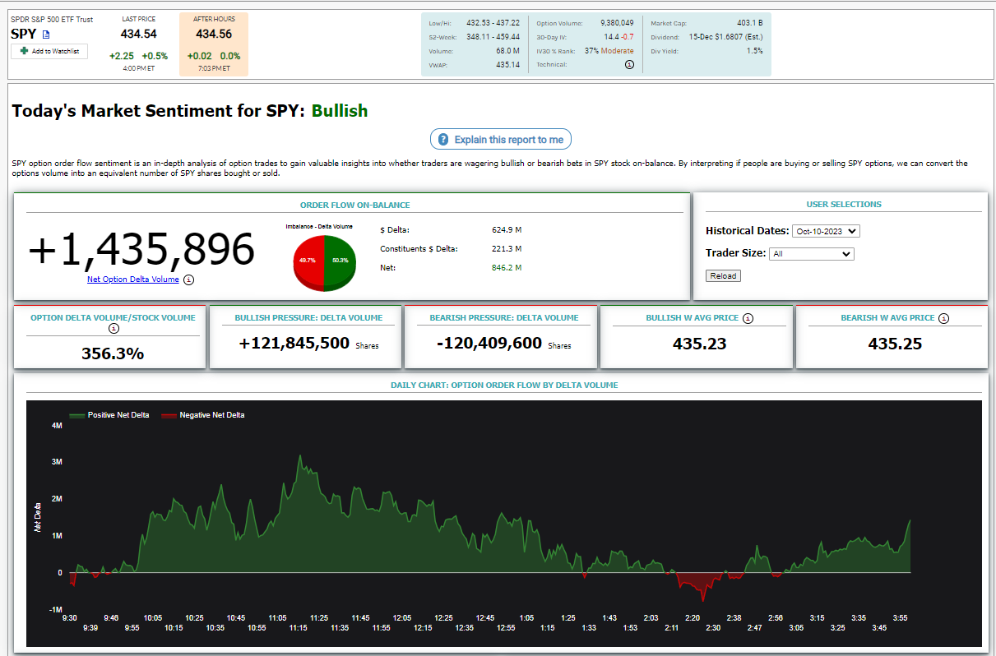Viewport: 996px width, 656px height.
Task: Click the 435.14 VWAP value
Action: [x=507, y=64]
